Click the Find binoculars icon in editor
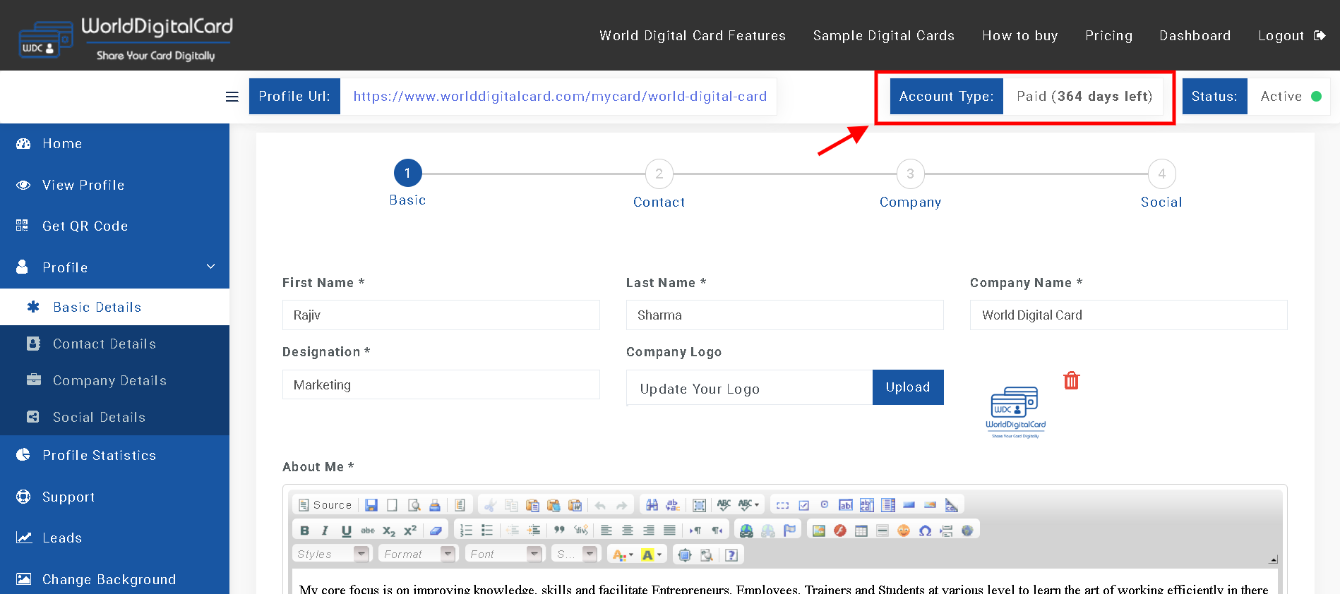Image resolution: width=1340 pixels, height=594 pixels. (652, 505)
